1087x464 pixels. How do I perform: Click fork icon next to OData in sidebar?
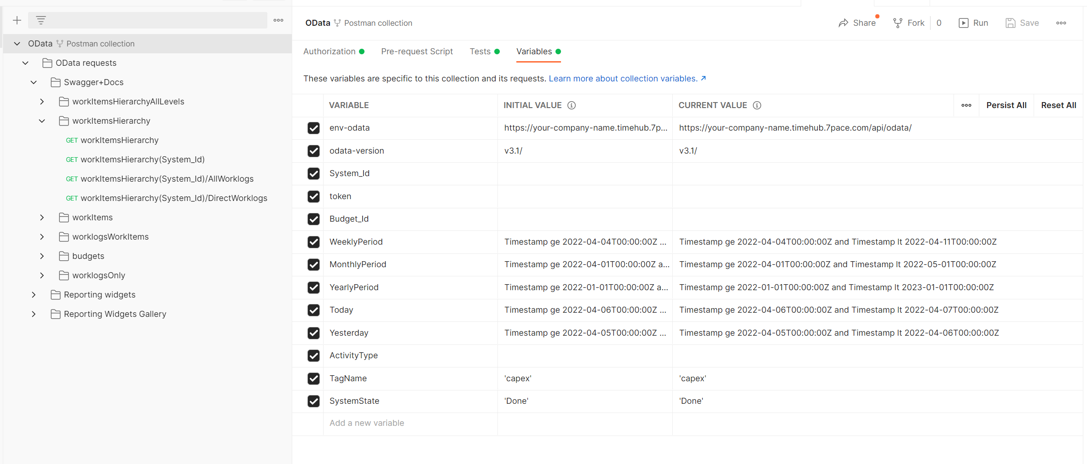click(x=59, y=44)
